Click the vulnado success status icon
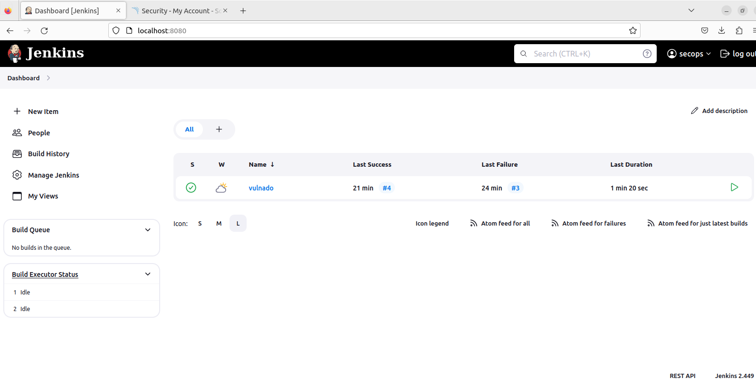Viewport: 756px width, 388px height. coord(191,188)
